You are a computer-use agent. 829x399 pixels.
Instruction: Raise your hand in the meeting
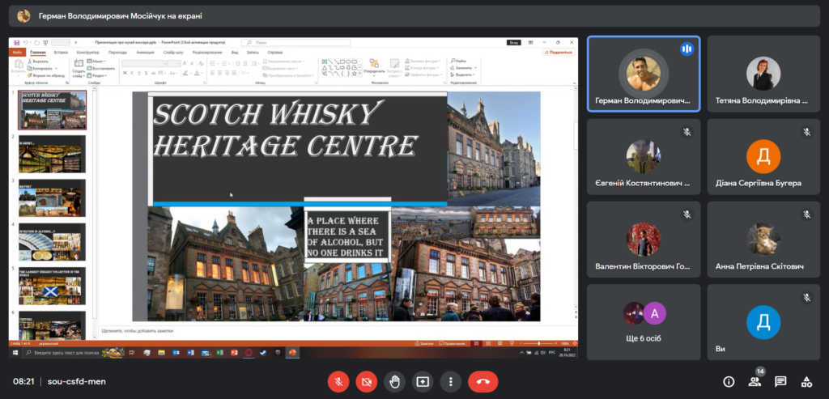394,381
